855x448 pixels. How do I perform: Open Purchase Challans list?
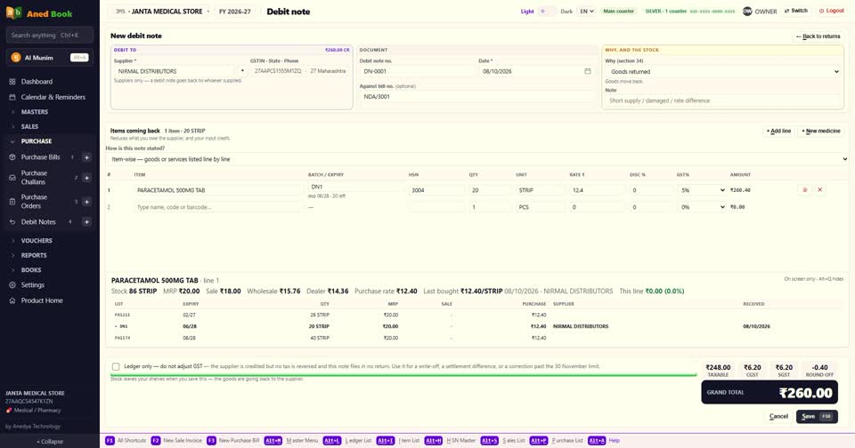click(34, 178)
